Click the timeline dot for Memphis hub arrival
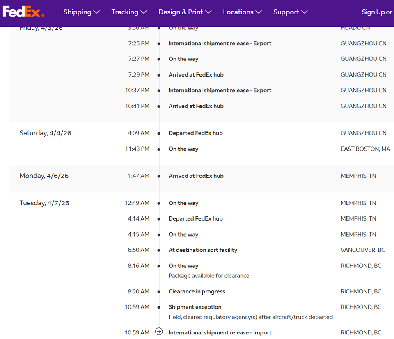This screenshot has height=339, width=394. tap(159, 176)
